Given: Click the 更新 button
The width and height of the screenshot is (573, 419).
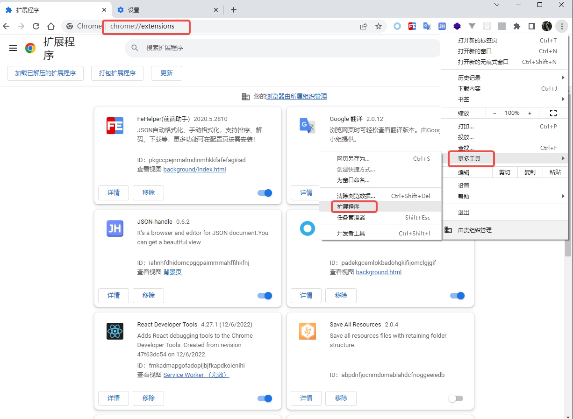Looking at the screenshot, I should pos(166,73).
